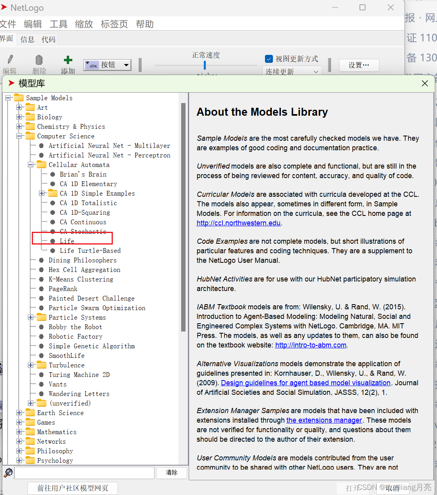Click the model tree vertical scrollbar
Viewport: 437px width, 495px height.
183,217
